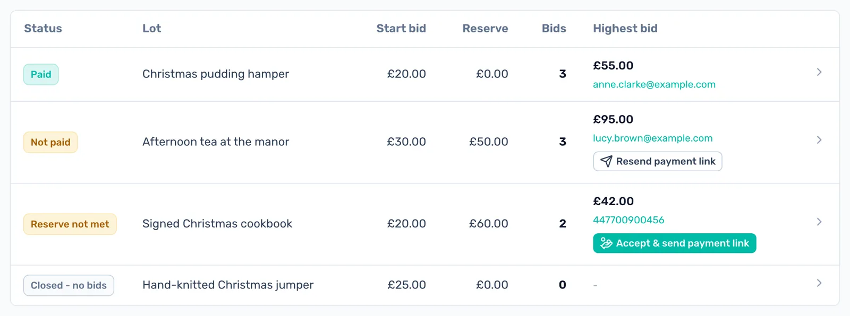Image resolution: width=850 pixels, height=316 pixels.
Task: Click the Not paid status badge
Action: coord(50,142)
